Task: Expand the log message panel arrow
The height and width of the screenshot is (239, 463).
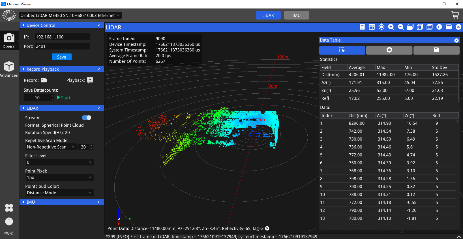Action: tap(459, 236)
